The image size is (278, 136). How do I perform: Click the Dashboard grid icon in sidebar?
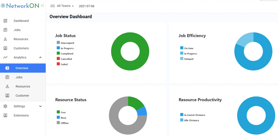[x=5, y=21]
